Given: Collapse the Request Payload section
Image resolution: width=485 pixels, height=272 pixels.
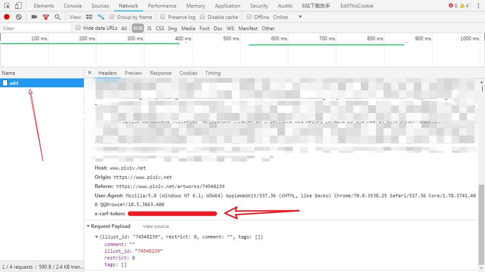Looking at the screenshot, I should pyautogui.click(x=88, y=226).
